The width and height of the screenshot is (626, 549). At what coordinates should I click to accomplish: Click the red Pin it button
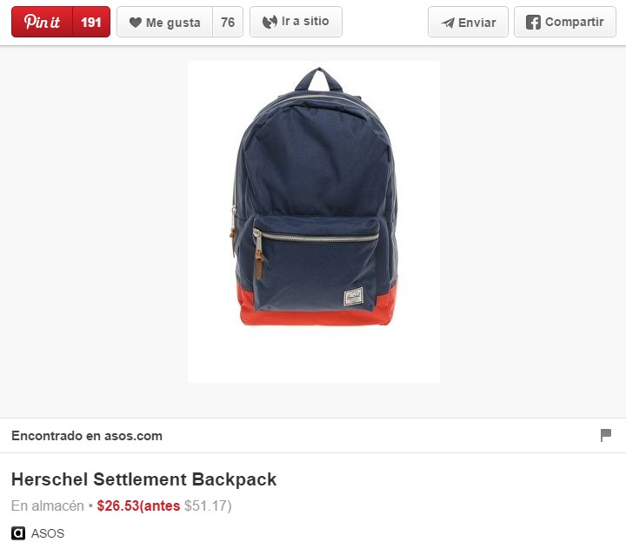42,22
